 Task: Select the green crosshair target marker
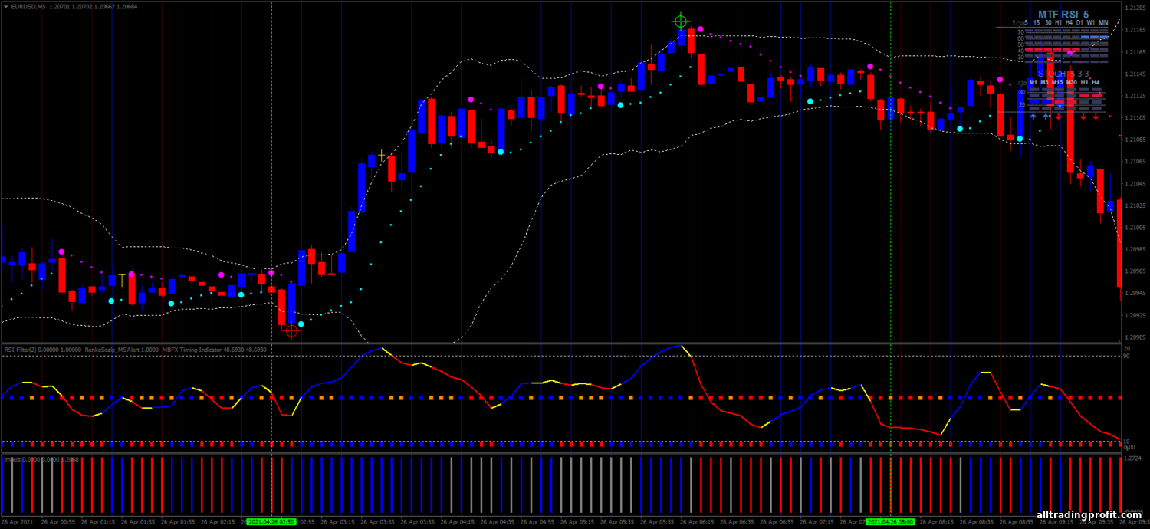tap(680, 21)
